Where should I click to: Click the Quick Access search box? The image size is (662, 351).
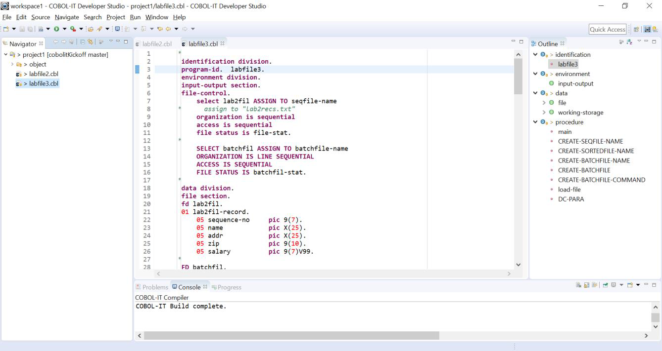click(x=607, y=29)
